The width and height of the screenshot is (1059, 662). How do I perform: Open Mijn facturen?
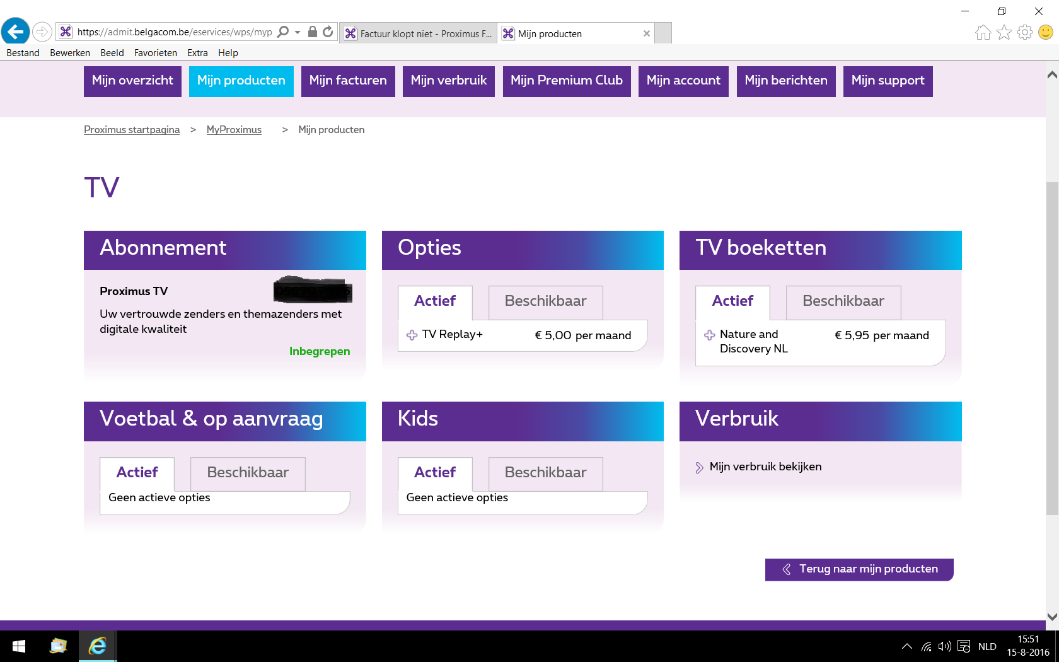[x=348, y=81]
